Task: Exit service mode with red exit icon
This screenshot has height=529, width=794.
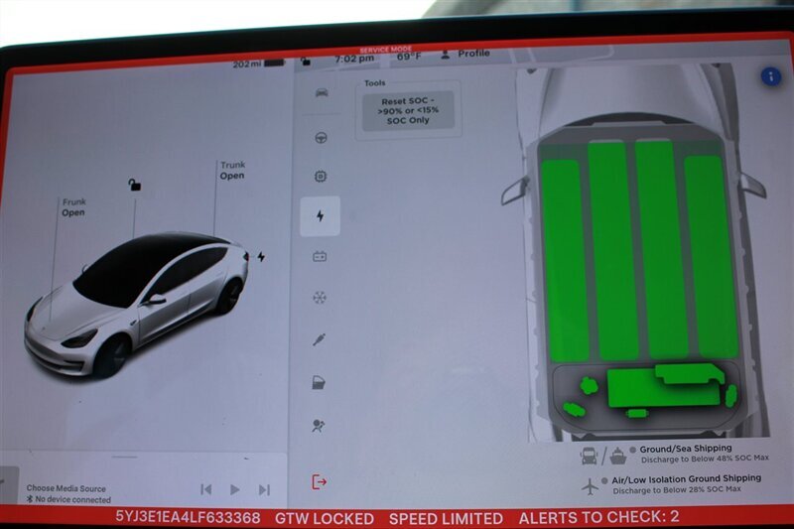Action: pos(319,482)
